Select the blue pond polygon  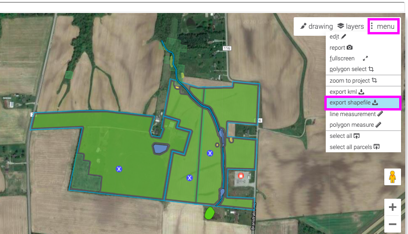click(x=160, y=149)
